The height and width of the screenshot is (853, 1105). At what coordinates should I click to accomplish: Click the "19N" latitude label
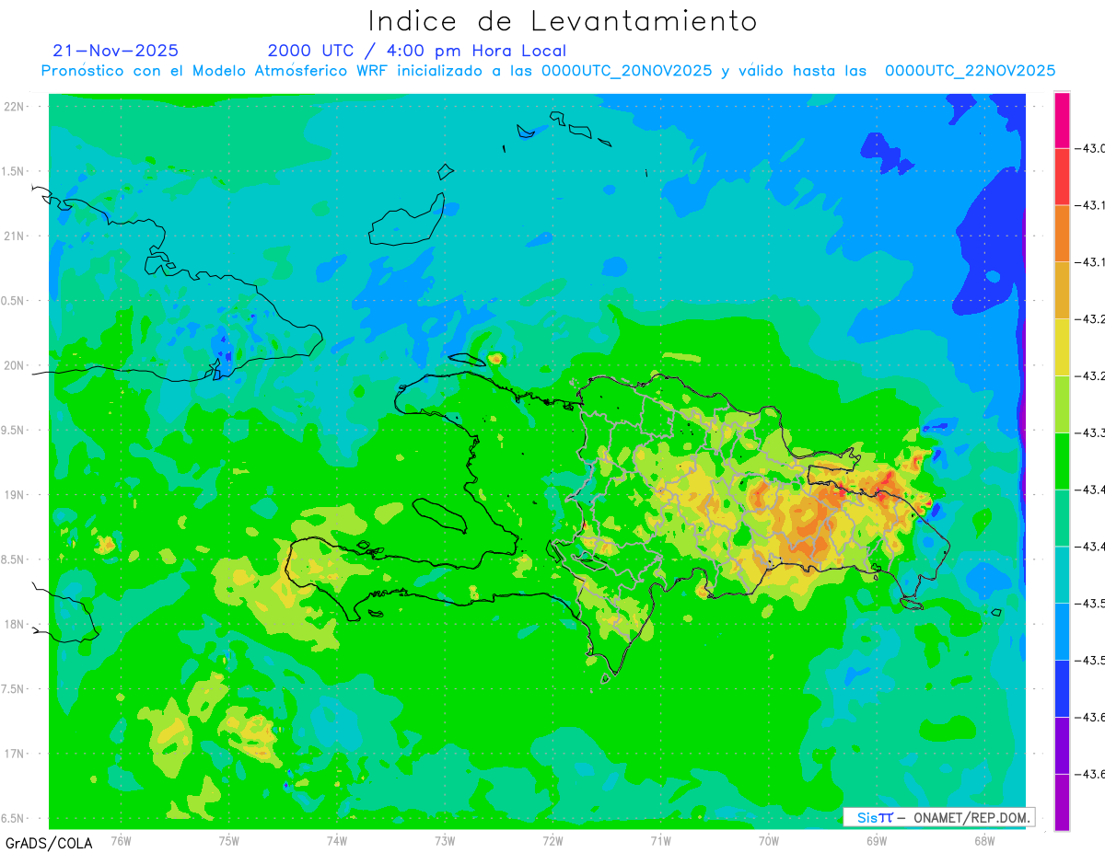[x=15, y=495]
